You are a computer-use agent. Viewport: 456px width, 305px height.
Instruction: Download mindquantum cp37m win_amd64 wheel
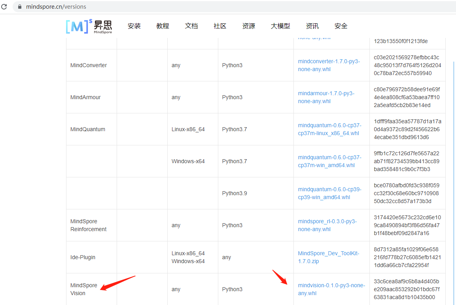click(329, 161)
